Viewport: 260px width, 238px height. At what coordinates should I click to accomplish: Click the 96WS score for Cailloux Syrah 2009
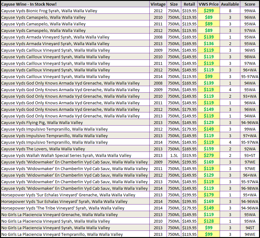click(250, 50)
